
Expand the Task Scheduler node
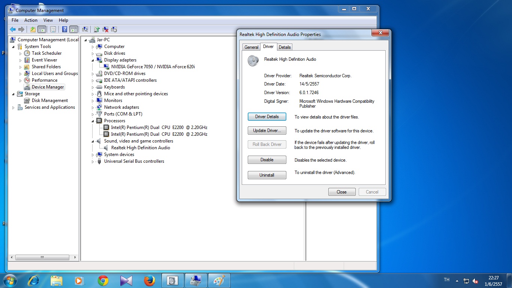(21, 54)
